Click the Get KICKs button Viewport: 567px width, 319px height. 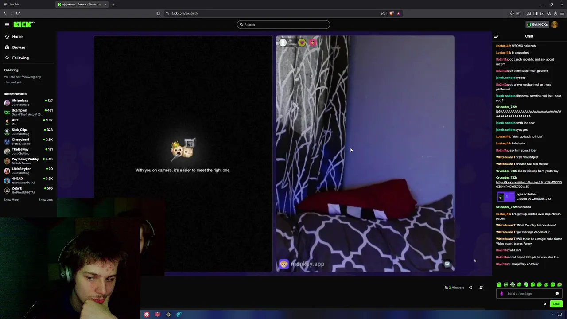coord(537,24)
